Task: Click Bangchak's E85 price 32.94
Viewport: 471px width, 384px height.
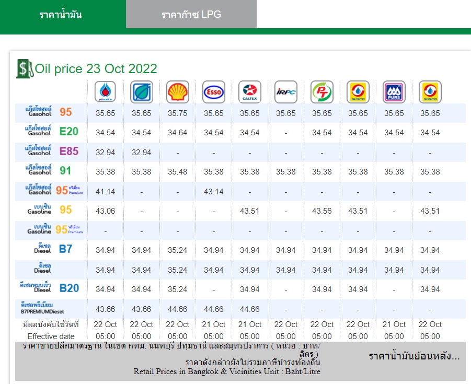Action: point(142,153)
